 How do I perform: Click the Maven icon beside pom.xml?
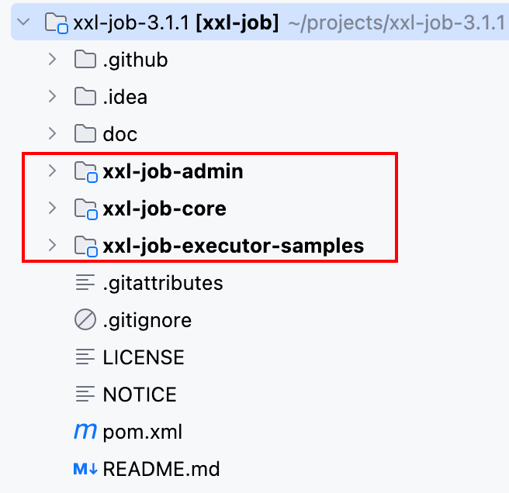(x=85, y=431)
